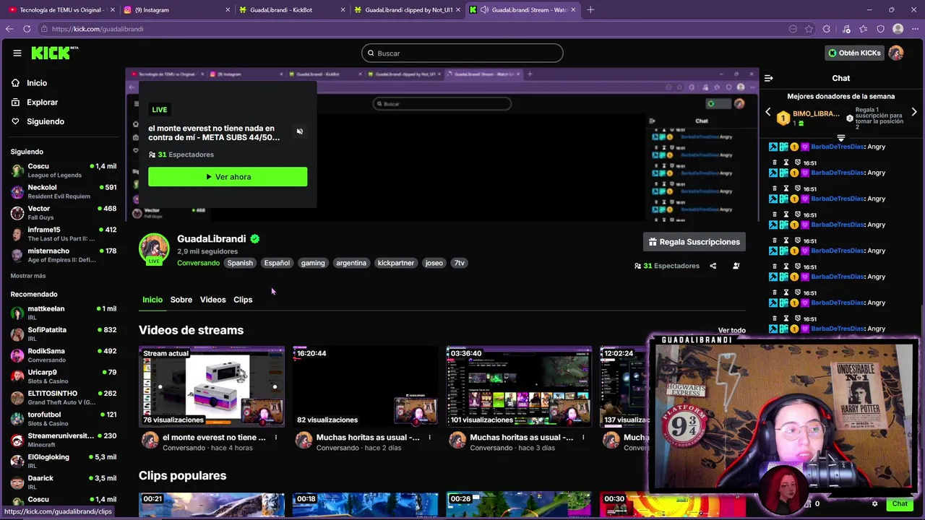
Task: Open browser extensions puzzle icon
Action: [827, 29]
